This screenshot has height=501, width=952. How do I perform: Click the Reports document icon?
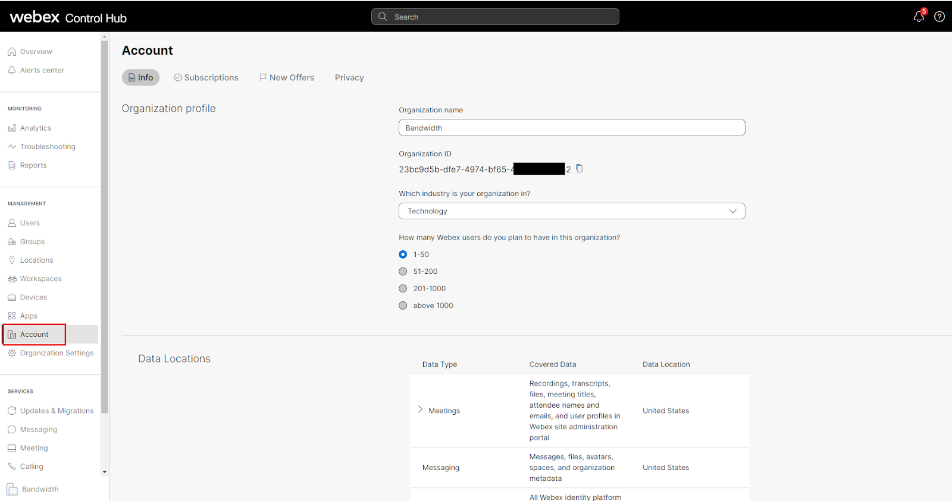point(12,165)
